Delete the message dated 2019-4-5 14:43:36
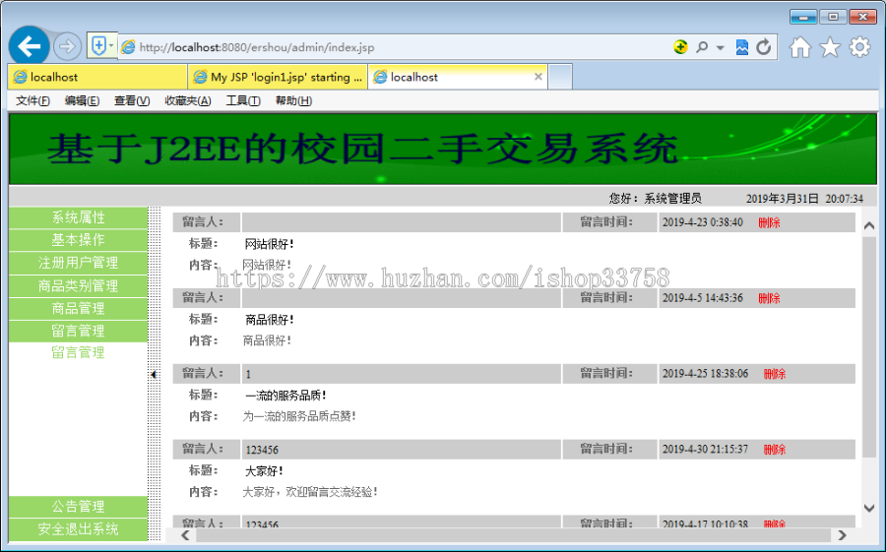The height and width of the screenshot is (552, 886). pyautogui.click(x=769, y=298)
